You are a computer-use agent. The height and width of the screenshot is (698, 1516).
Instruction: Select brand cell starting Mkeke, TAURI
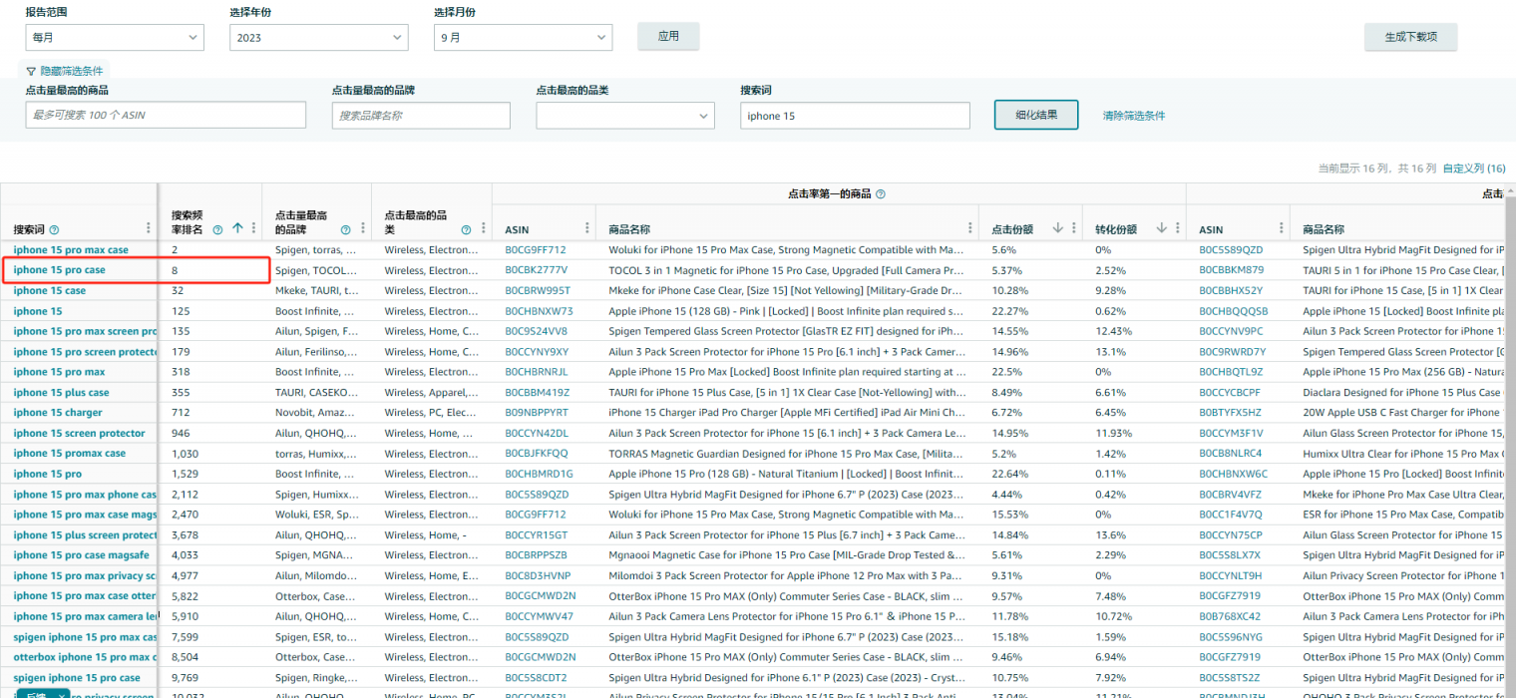[x=316, y=291]
